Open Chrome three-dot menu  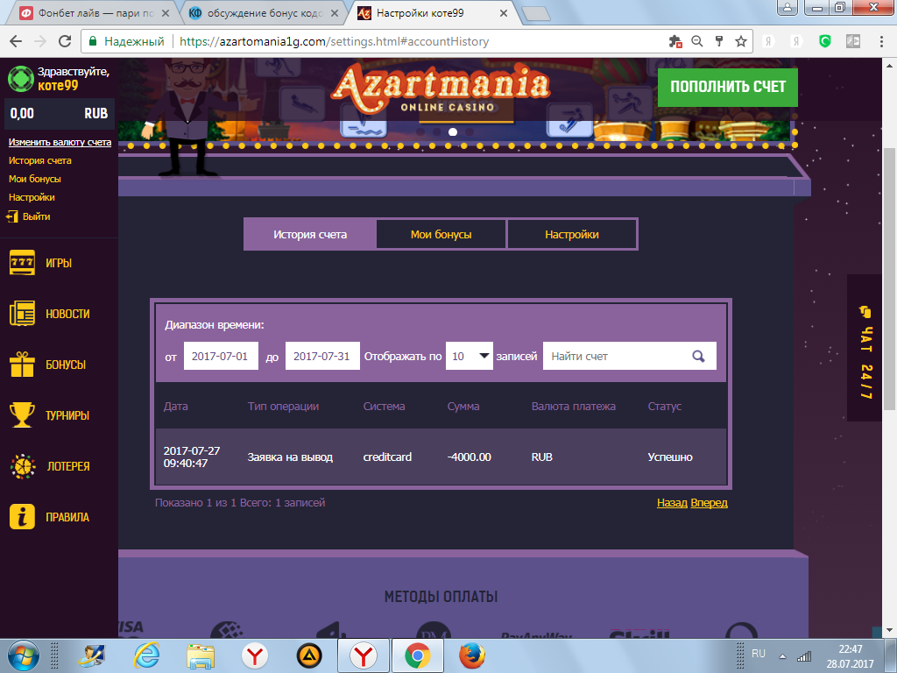click(881, 41)
